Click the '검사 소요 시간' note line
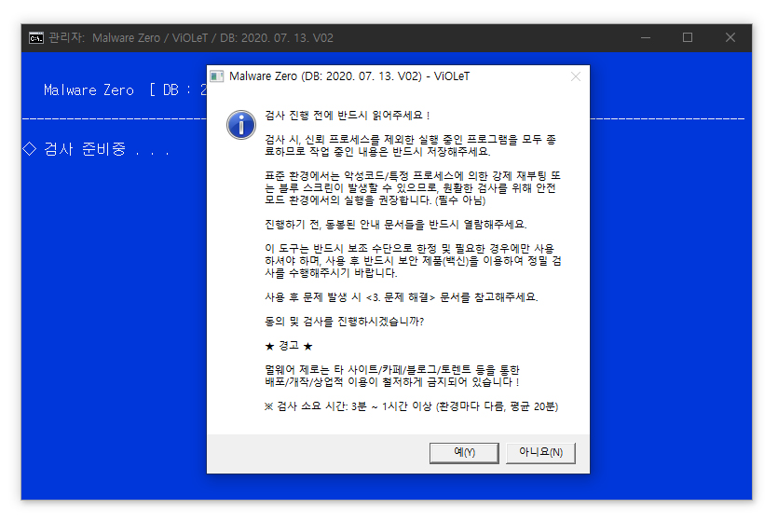Viewport: 778px width, 522px height. click(412, 407)
